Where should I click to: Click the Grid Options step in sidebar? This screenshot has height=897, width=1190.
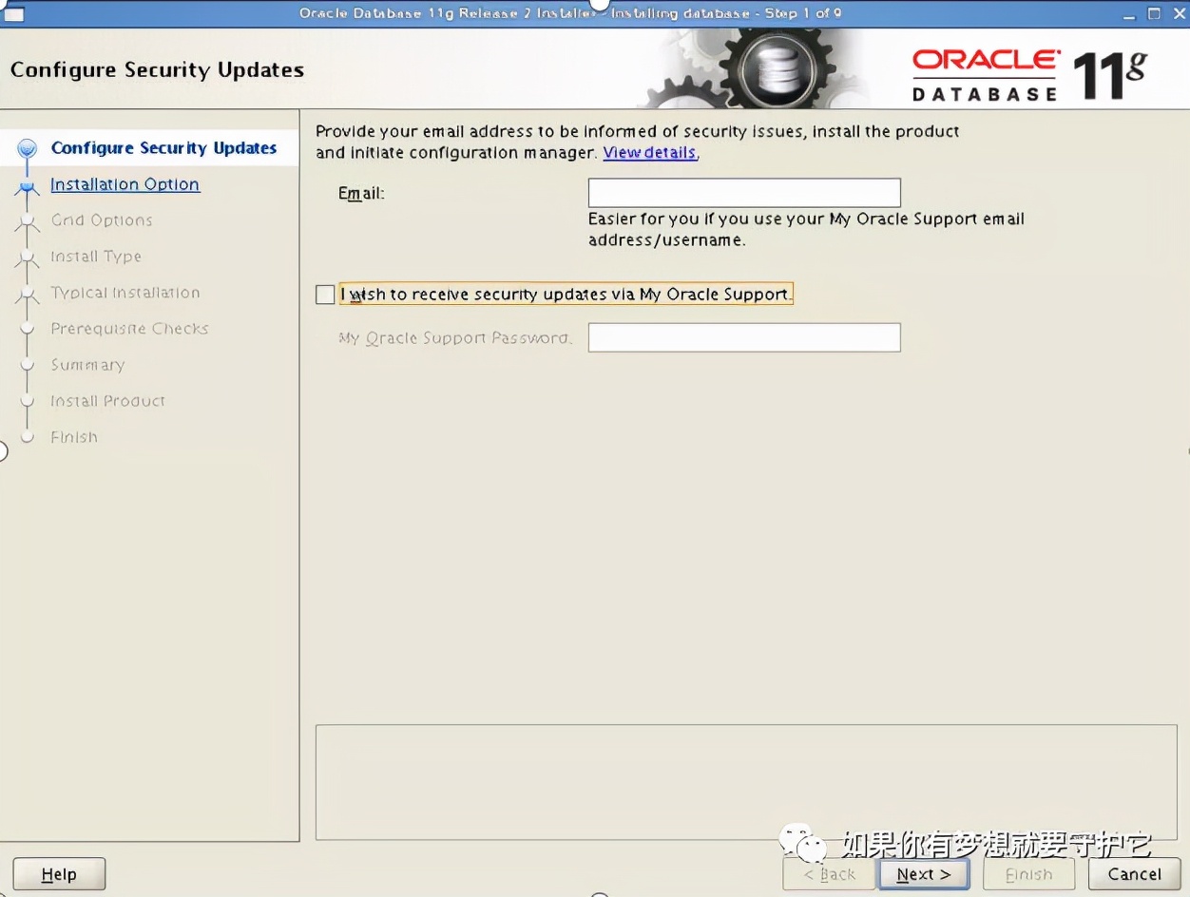click(x=102, y=220)
